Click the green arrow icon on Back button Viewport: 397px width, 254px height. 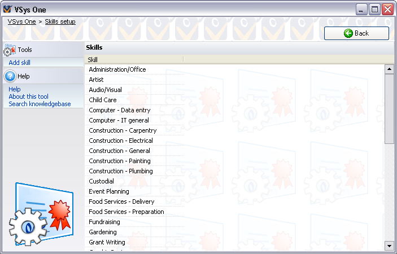[348, 33]
